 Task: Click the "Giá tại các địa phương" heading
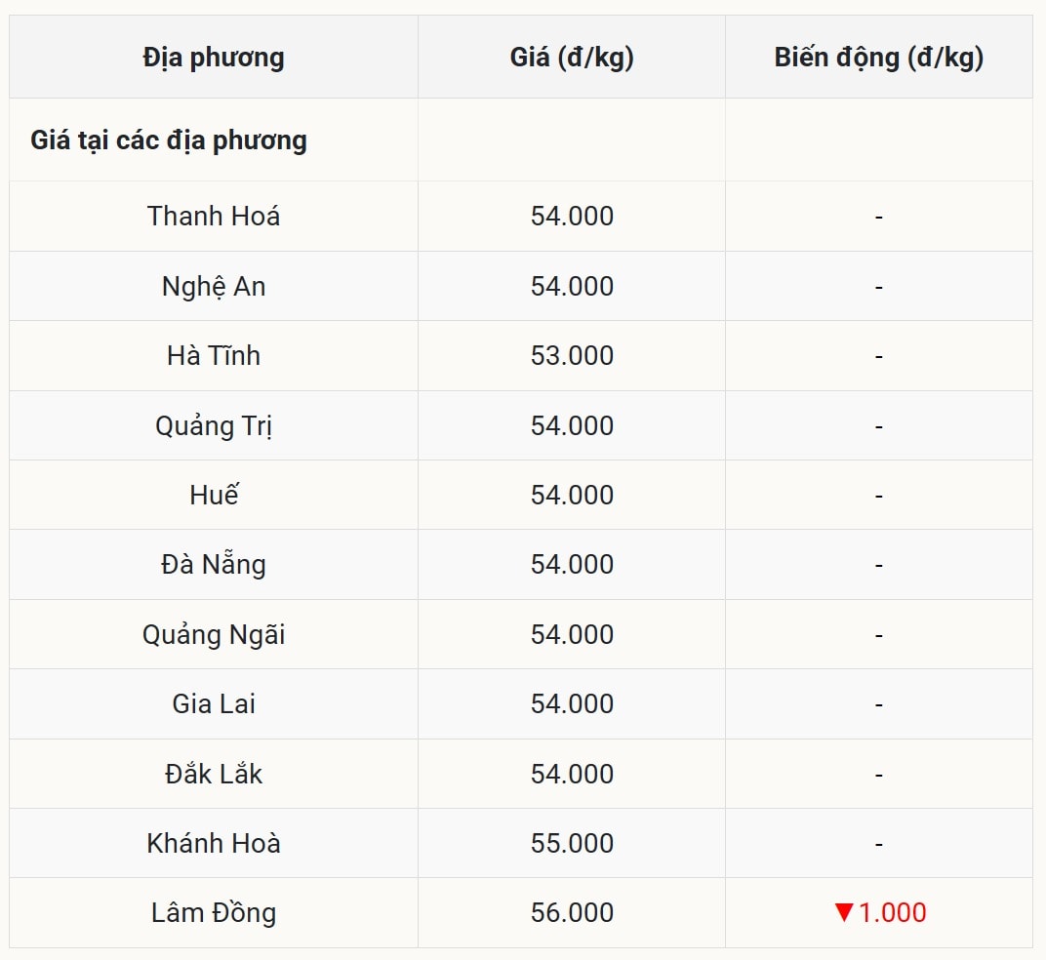point(169,140)
